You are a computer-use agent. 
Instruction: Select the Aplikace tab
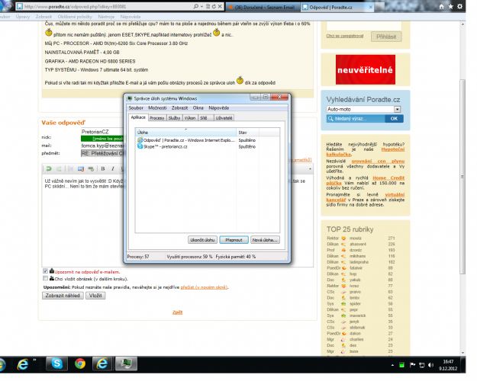click(138, 117)
